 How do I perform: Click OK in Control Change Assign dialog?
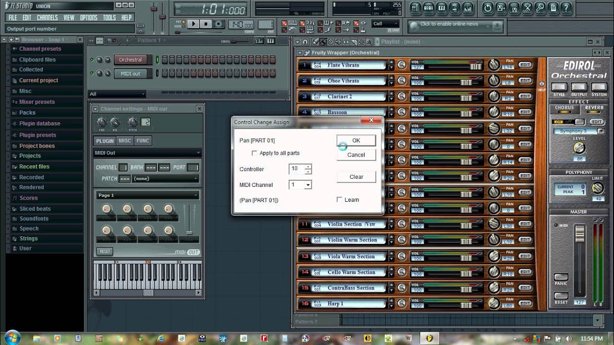click(356, 140)
